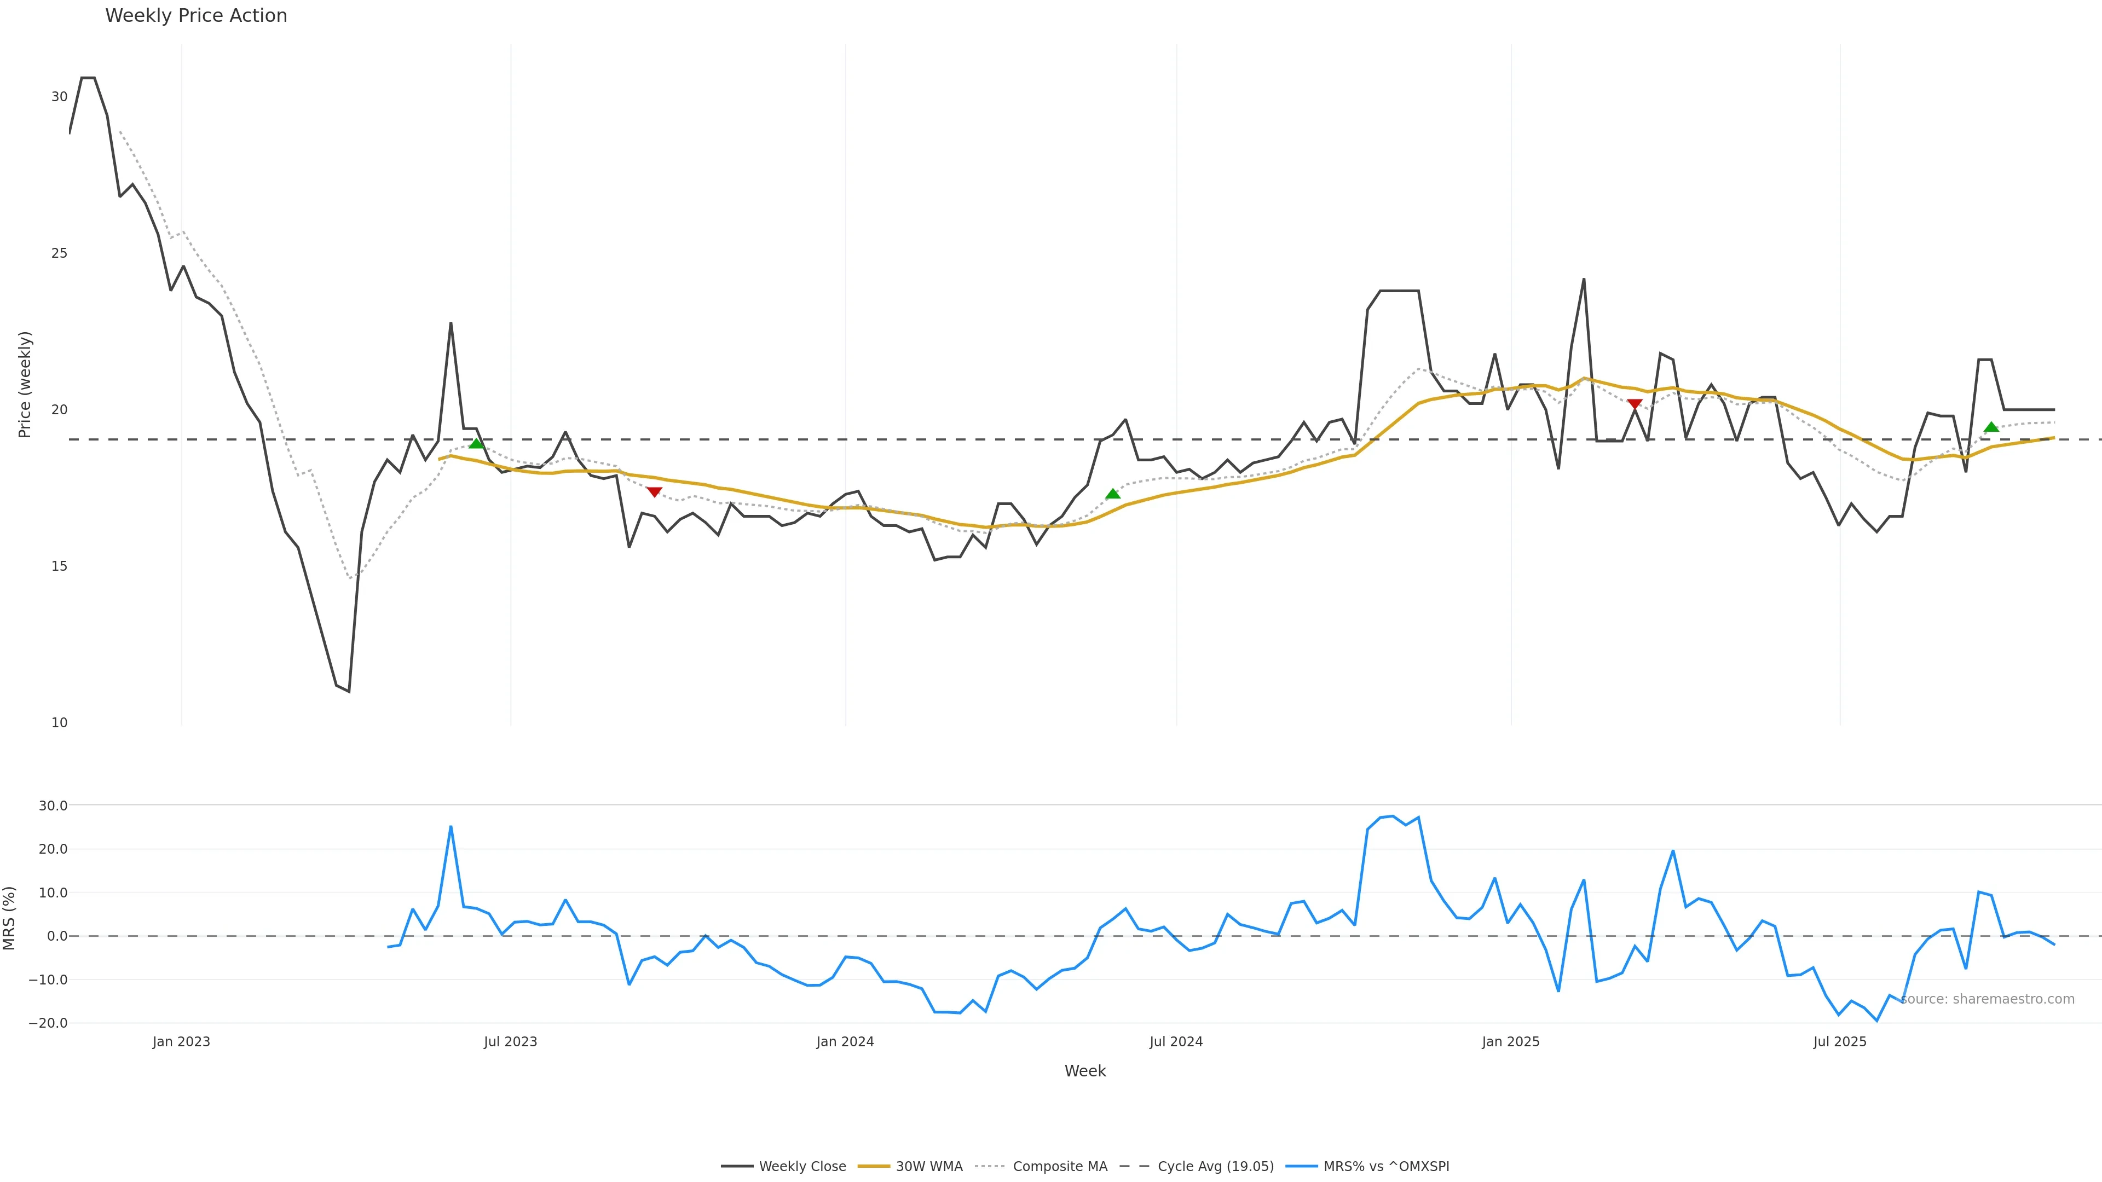Click the red down-triangle marker in early 2025
Viewport: 2102px width, 1182px height.
1635,404
